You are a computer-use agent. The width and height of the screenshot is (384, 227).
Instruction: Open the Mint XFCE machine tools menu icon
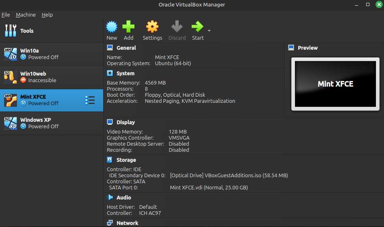[x=90, y=100]
